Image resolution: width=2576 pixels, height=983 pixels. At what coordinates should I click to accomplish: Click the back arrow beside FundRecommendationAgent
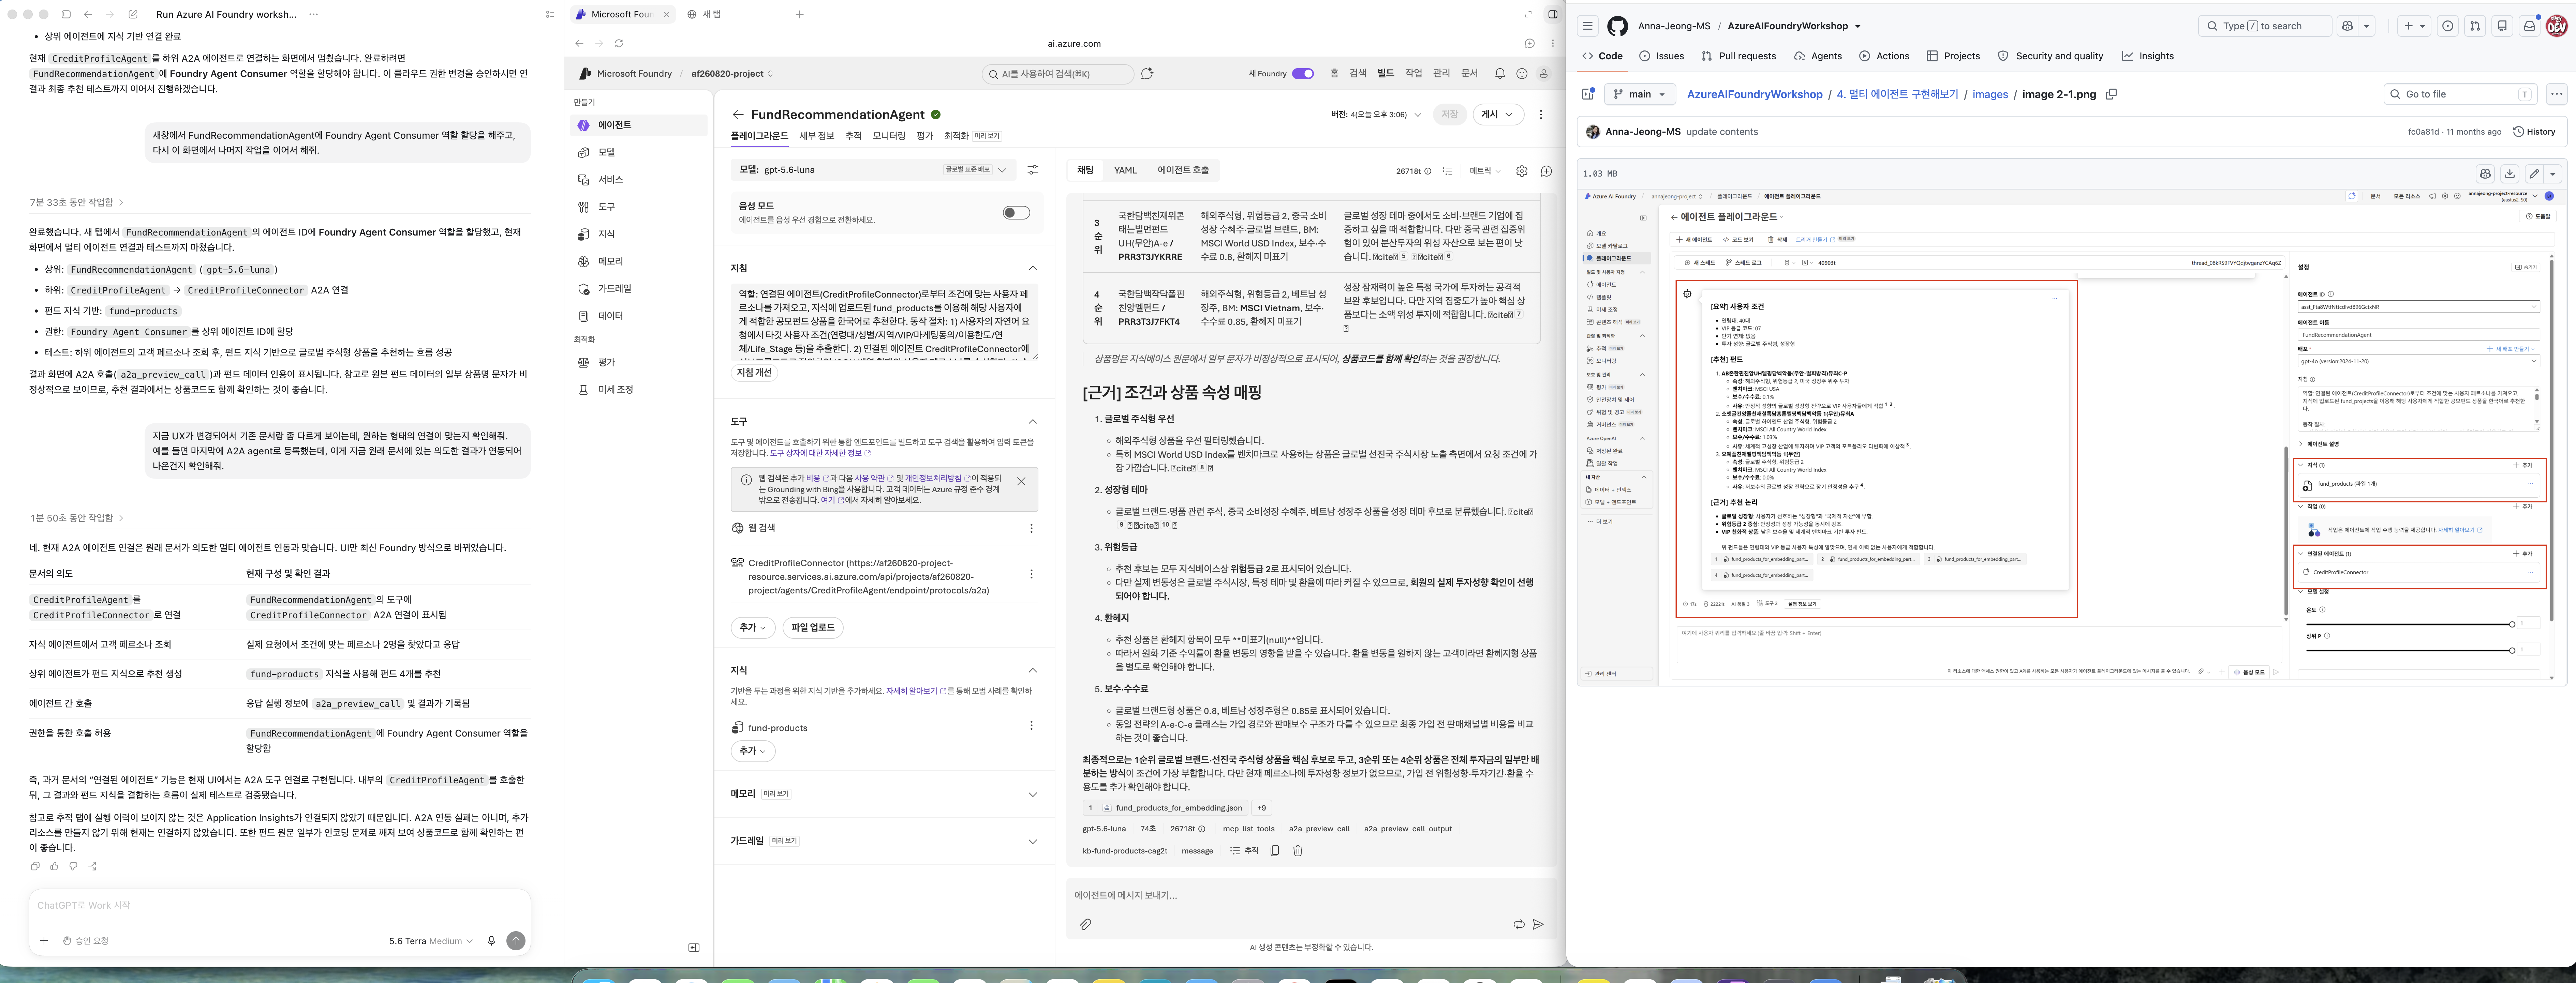[738, 115]
